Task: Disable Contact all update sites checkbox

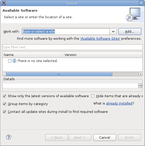Action: click(x=5, y=112)
